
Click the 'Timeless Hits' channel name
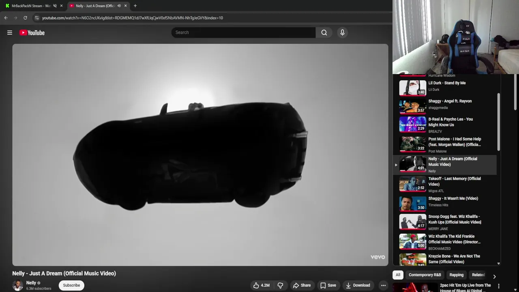pos(438,205)
